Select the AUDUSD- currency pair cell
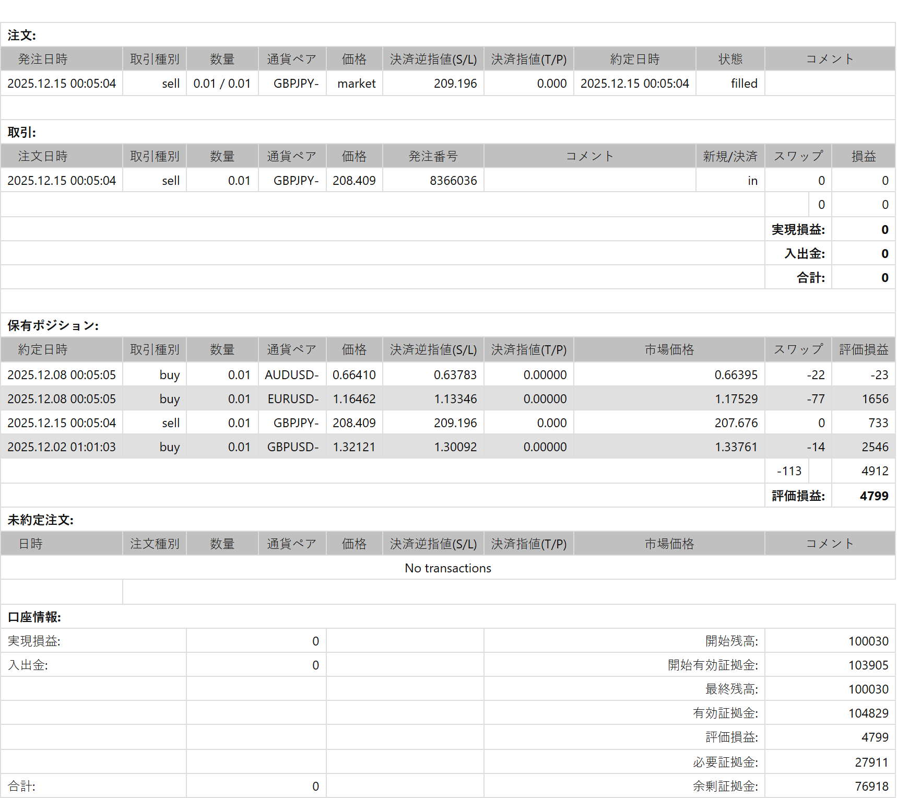 coord(291,375)
